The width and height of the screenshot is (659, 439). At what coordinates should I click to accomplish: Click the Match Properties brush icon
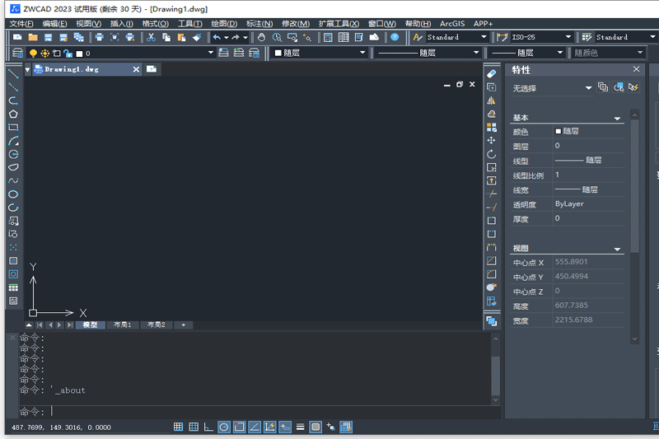(x=197, y=37)
